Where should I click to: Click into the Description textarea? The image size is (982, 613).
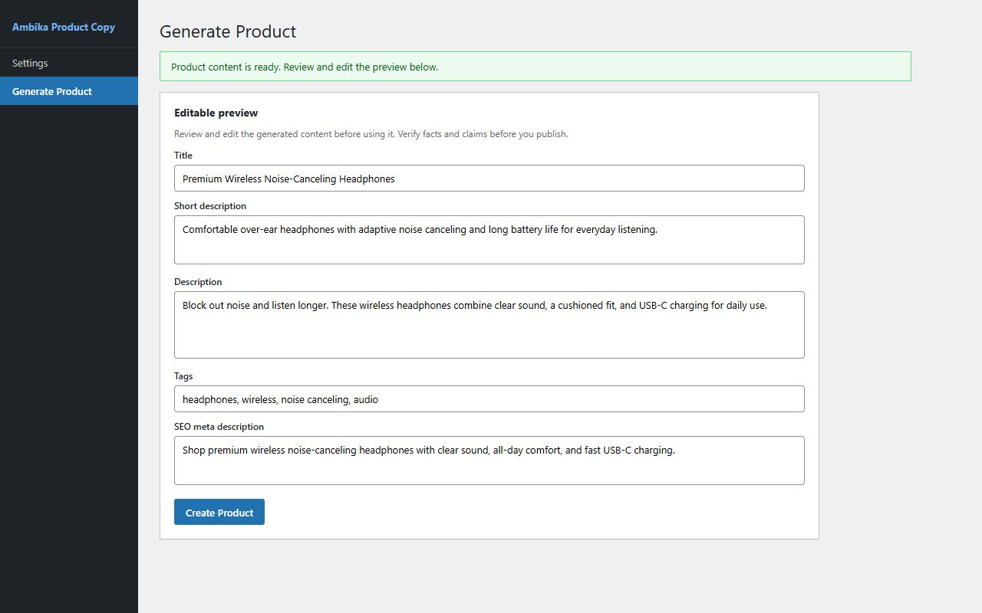click(x=489, y=325)
